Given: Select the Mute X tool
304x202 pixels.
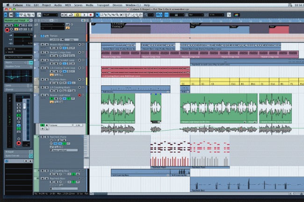Looking at the screenshot, I should click(x=121, y=15).
